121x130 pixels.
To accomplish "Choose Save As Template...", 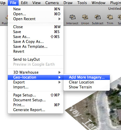I will tap(36, 47).
